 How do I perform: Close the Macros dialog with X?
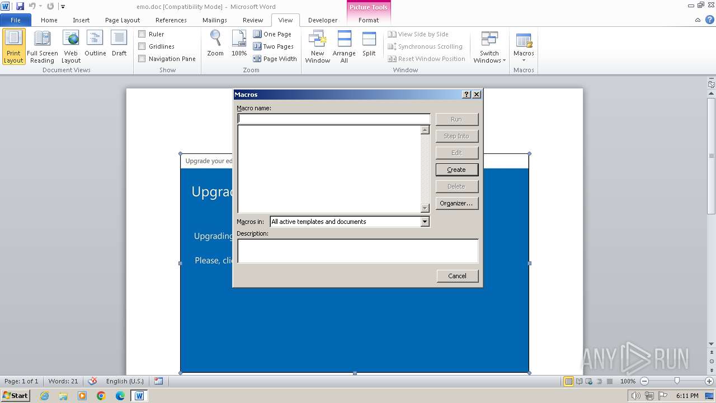coord(477,95)
